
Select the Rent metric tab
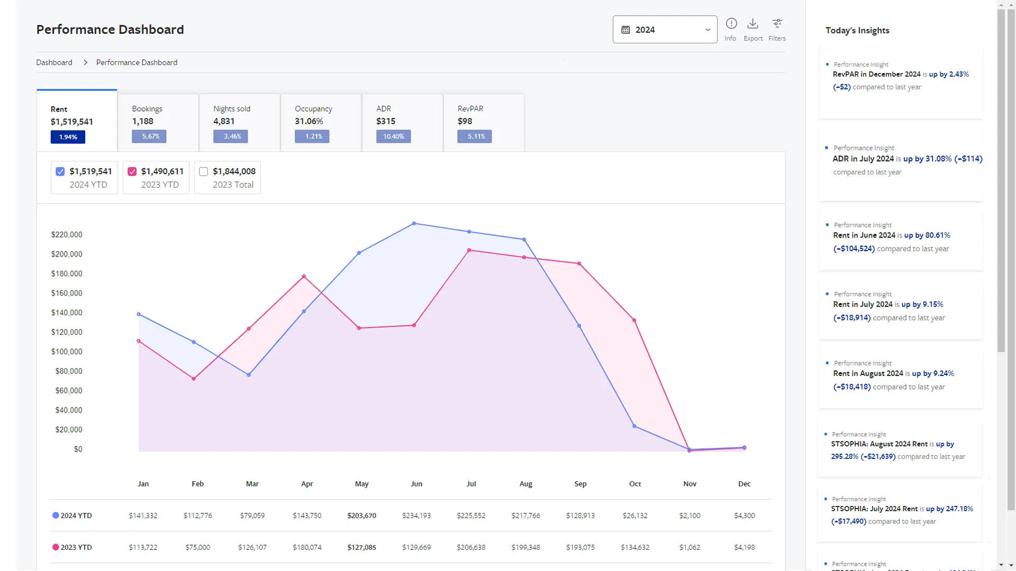coord(77,121)
